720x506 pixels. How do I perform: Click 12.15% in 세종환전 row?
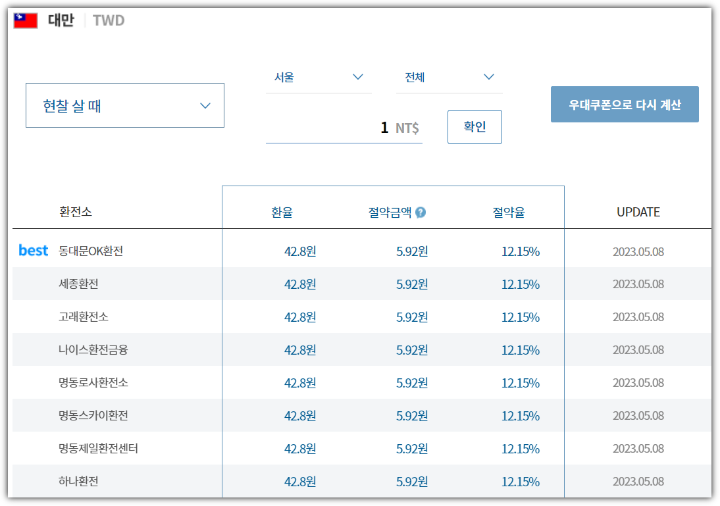520,285
